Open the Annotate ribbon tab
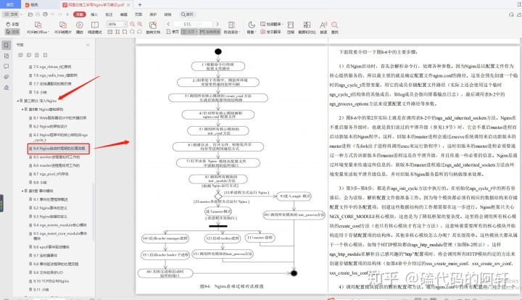The height and width of the screenshot is (300, 522). pyautogui.click(x=109, y=14)
